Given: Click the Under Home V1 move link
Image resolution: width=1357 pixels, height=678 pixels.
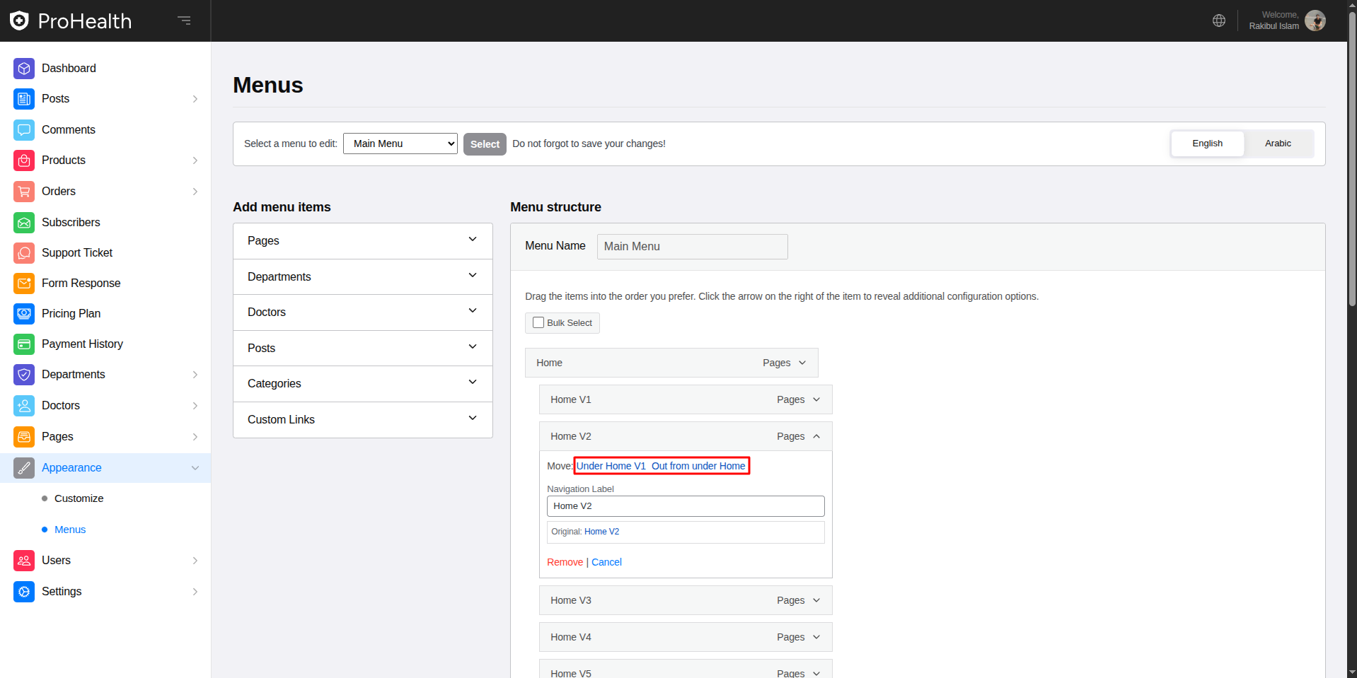Looking at the screenshot, I should tap(611, 466).
